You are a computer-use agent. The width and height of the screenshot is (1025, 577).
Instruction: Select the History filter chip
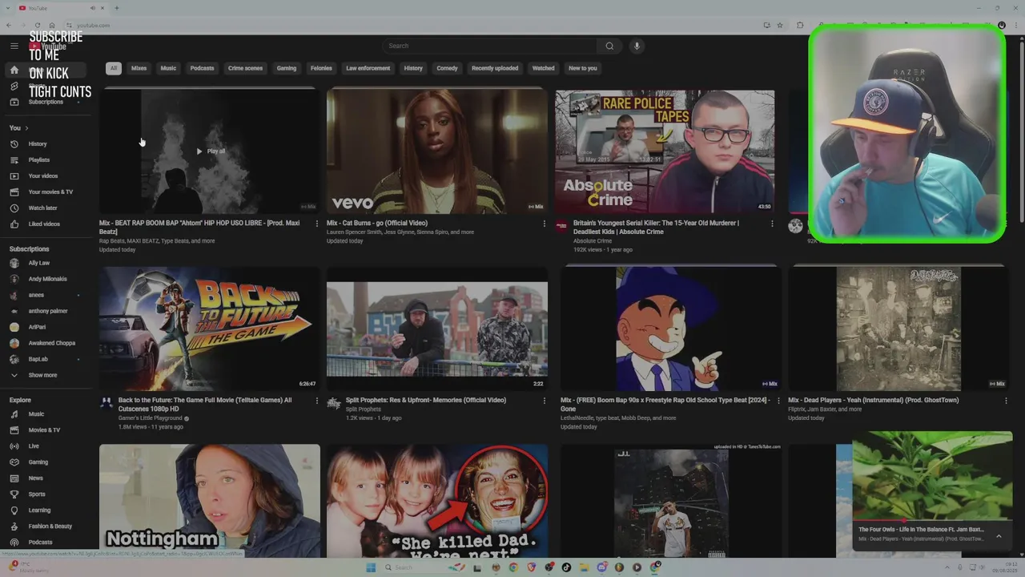pos(413,68)
